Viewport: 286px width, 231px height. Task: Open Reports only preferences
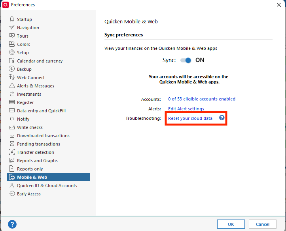30,169
